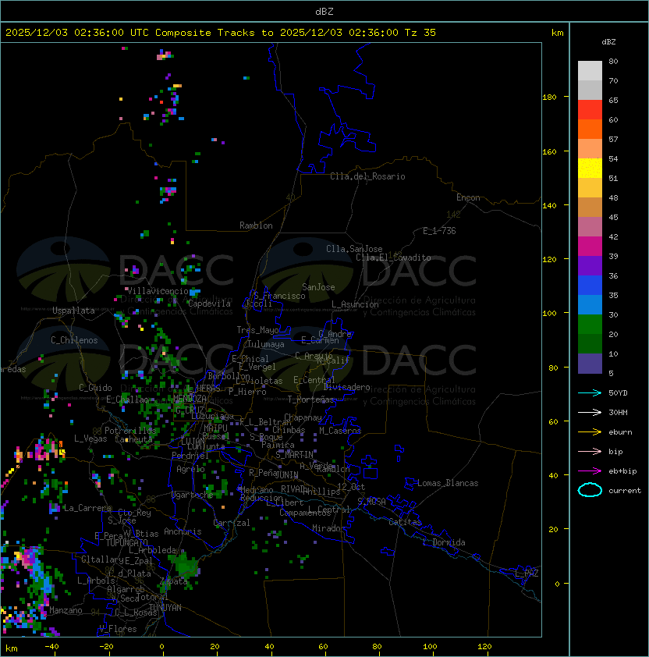Click the 'E_1-736' map label
The height and width of the screenshot is (657, 649).
coord(439,231)
